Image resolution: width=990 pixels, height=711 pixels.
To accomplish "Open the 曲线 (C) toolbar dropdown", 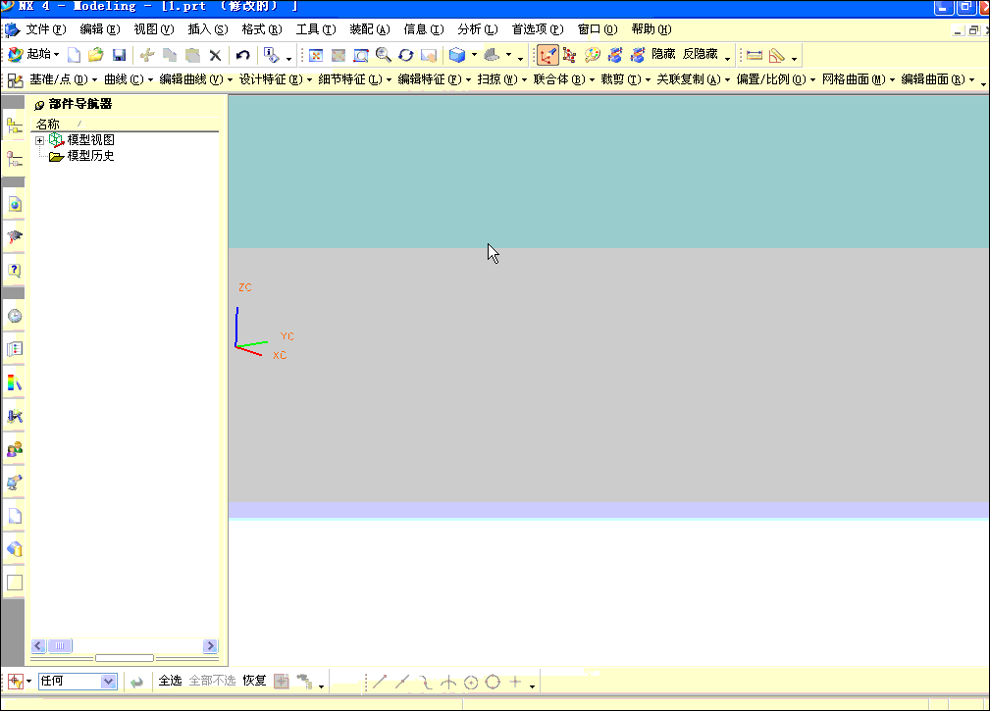I will (x=129, y=79).
